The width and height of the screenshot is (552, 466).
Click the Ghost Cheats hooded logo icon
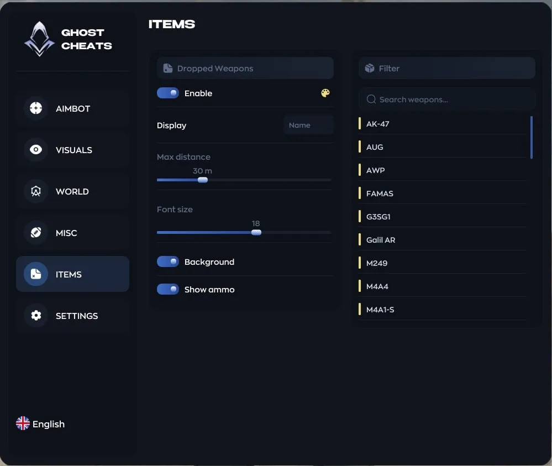point(39,39)
